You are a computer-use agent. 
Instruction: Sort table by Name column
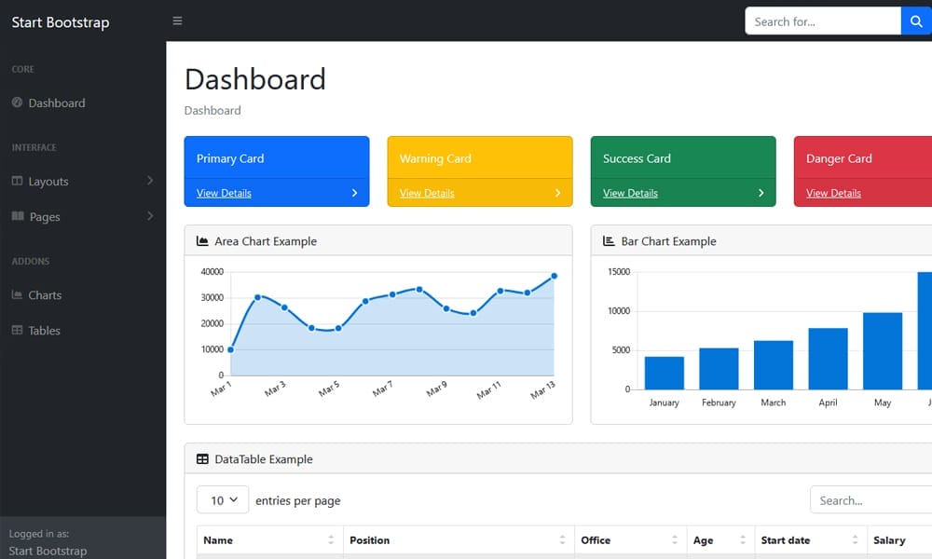331,540
